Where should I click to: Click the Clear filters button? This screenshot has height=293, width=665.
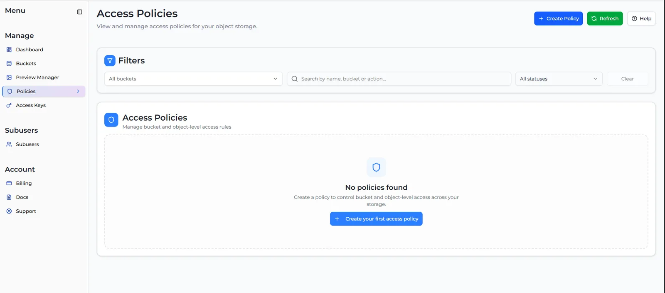tap(627, 79)
